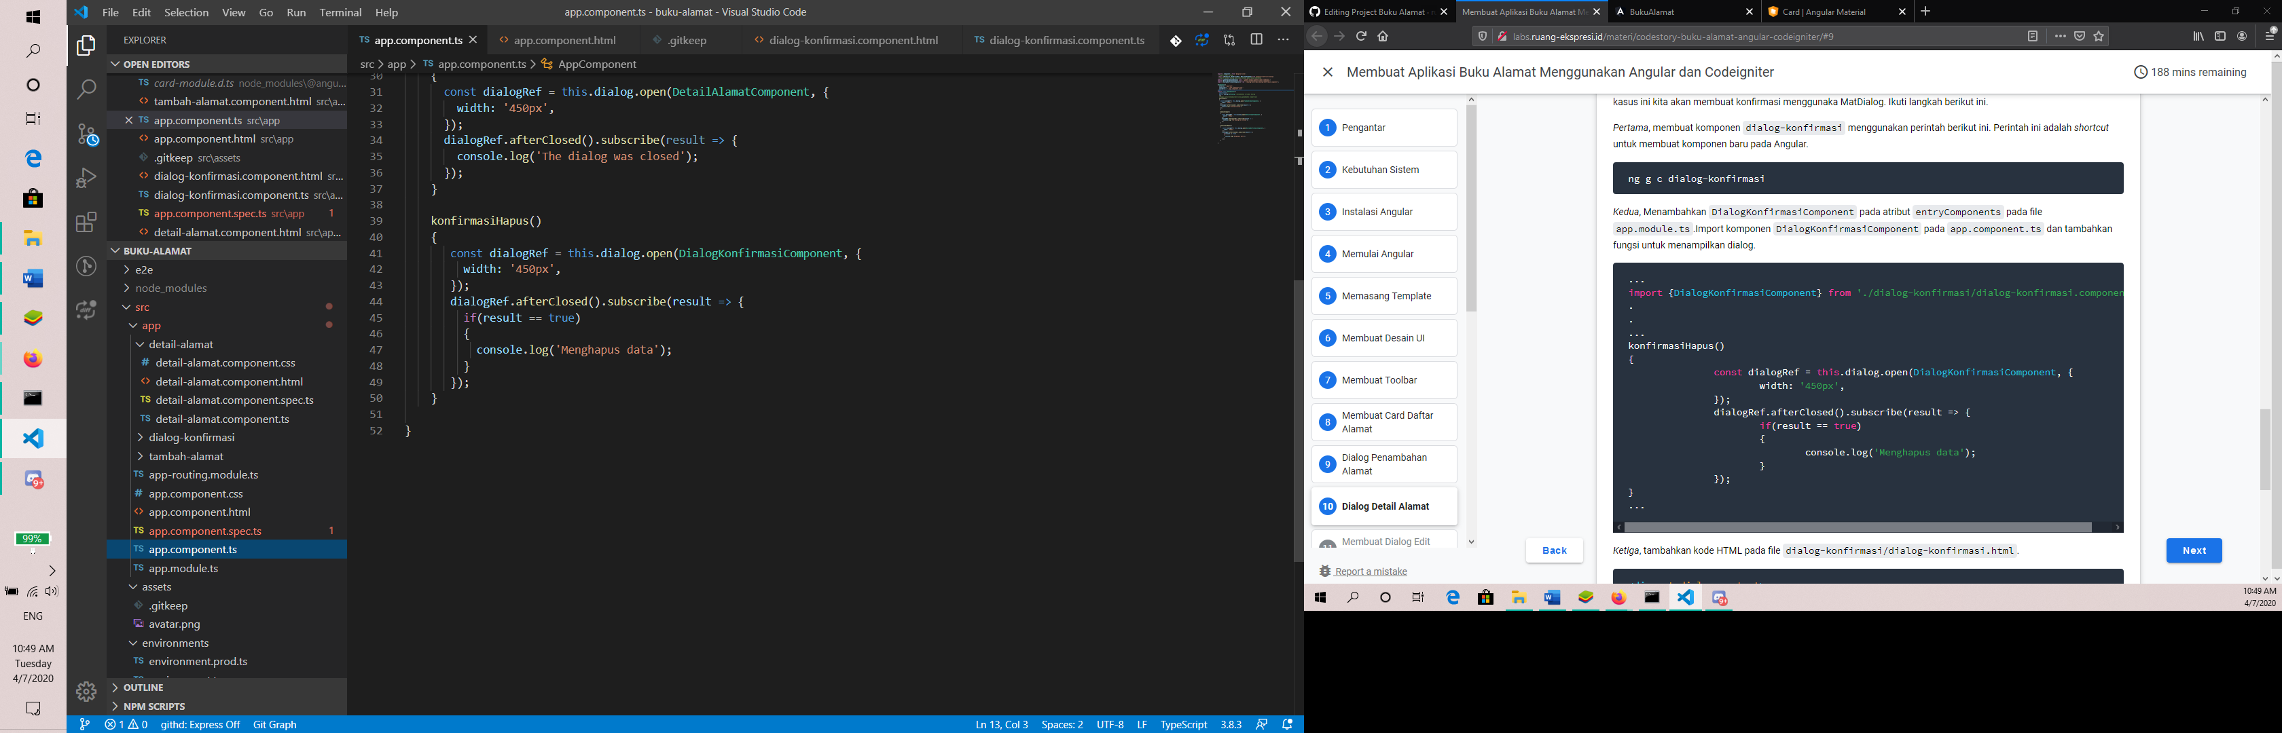Click the open changes compare icon in editor toolbar
This screenshot has width=2282, height=733.
coord(1229,40)
